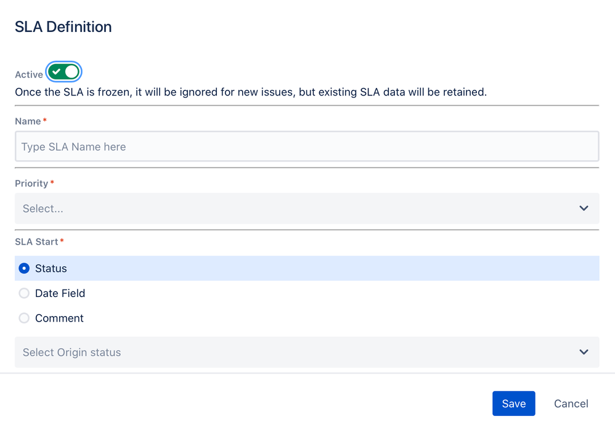Click the Origin status chevron arrow
The image size is (615, 430).
click(x=584, y=352)
